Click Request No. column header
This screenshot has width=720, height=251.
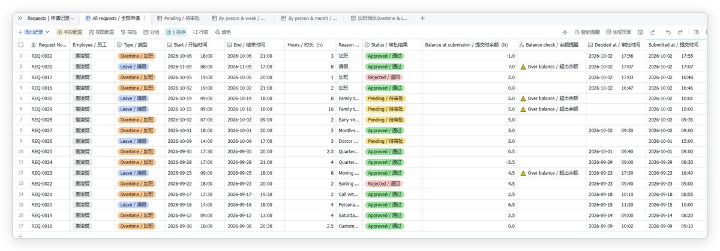[49, 45]
